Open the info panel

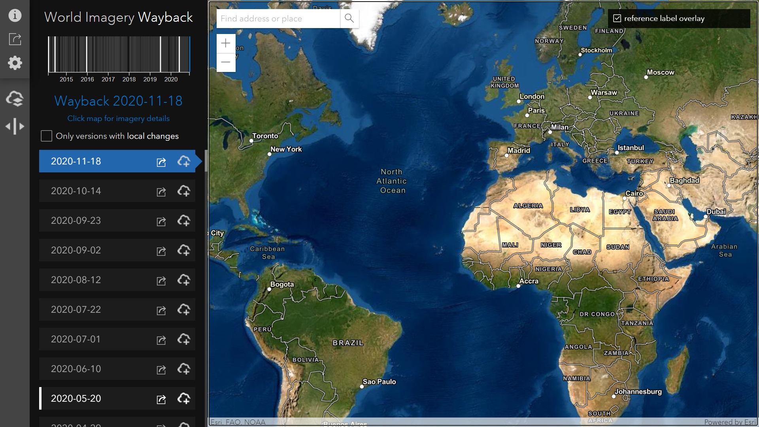(15, 15)
